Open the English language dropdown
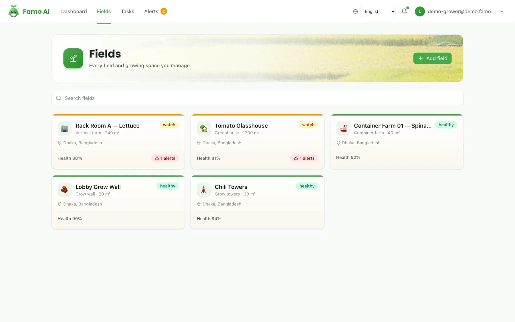 pos(378,11)
